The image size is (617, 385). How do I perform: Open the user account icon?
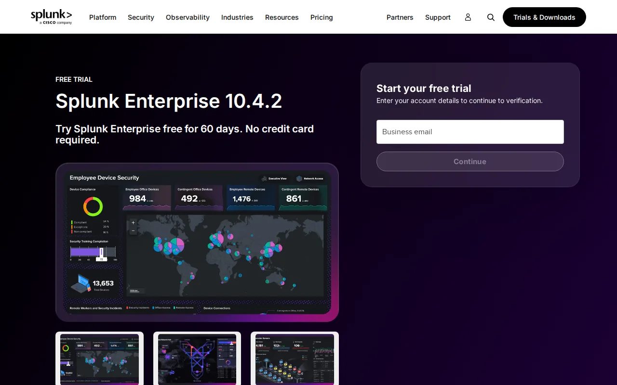click(468, 17)
